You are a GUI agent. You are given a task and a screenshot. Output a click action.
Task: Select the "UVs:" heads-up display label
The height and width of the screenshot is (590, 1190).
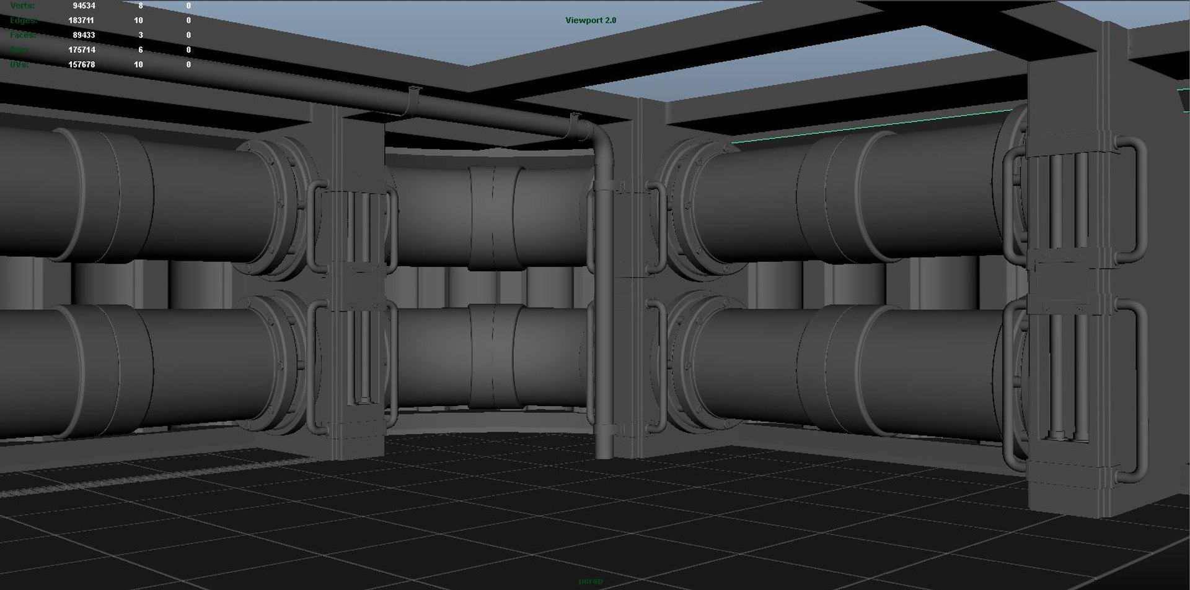click(x=19, y=64)
